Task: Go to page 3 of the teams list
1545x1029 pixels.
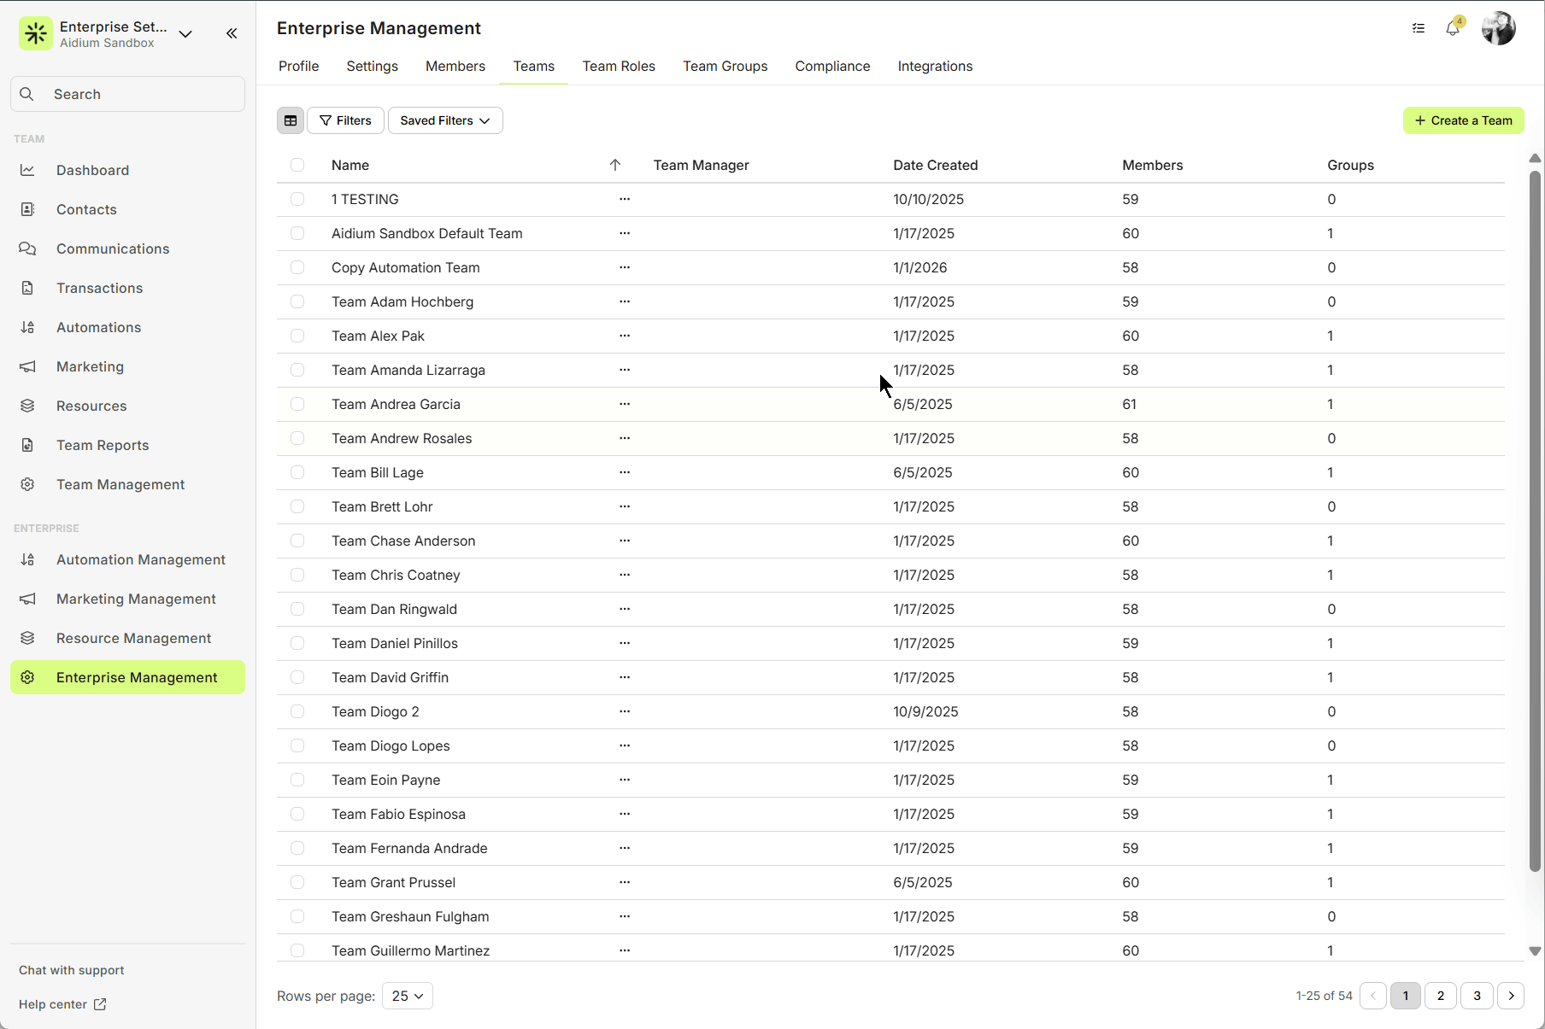Action: pyautogui.click(x=1477, y=996)
